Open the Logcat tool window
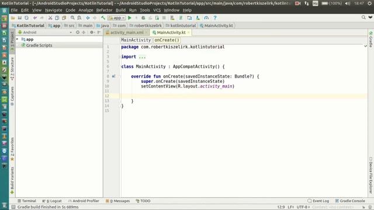 [52, 201]
